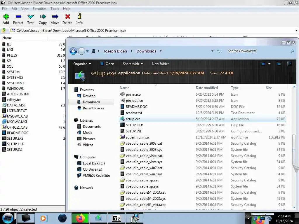Select Music under Libraries

pos(85,133)
